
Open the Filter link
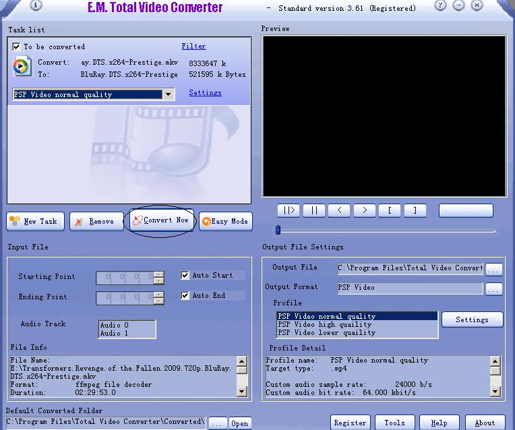coord(193,47)
